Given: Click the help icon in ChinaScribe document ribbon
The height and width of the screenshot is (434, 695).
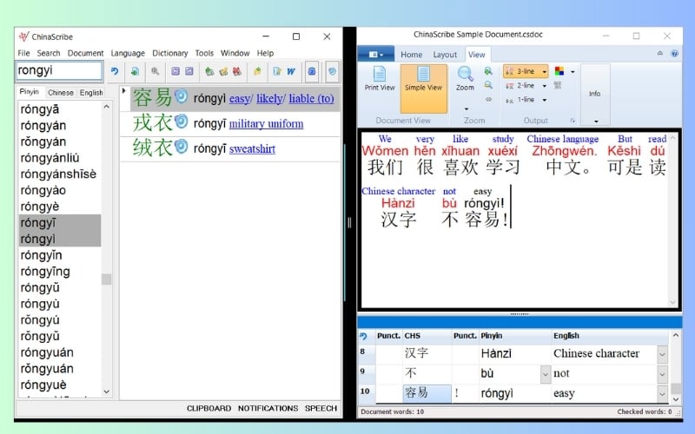Looking at the screenshot, I should [x=675, y=54].
